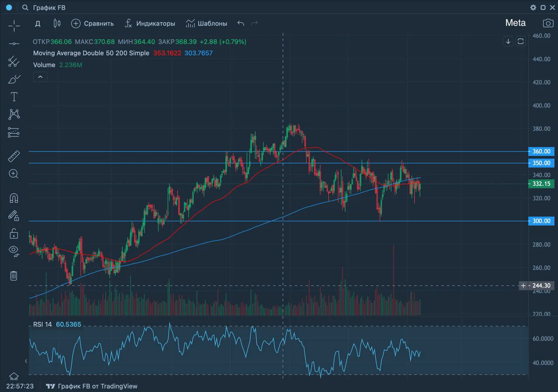Screen dimensions: 558x392
Task: Select the ruler measure tool
Action: 14,156
